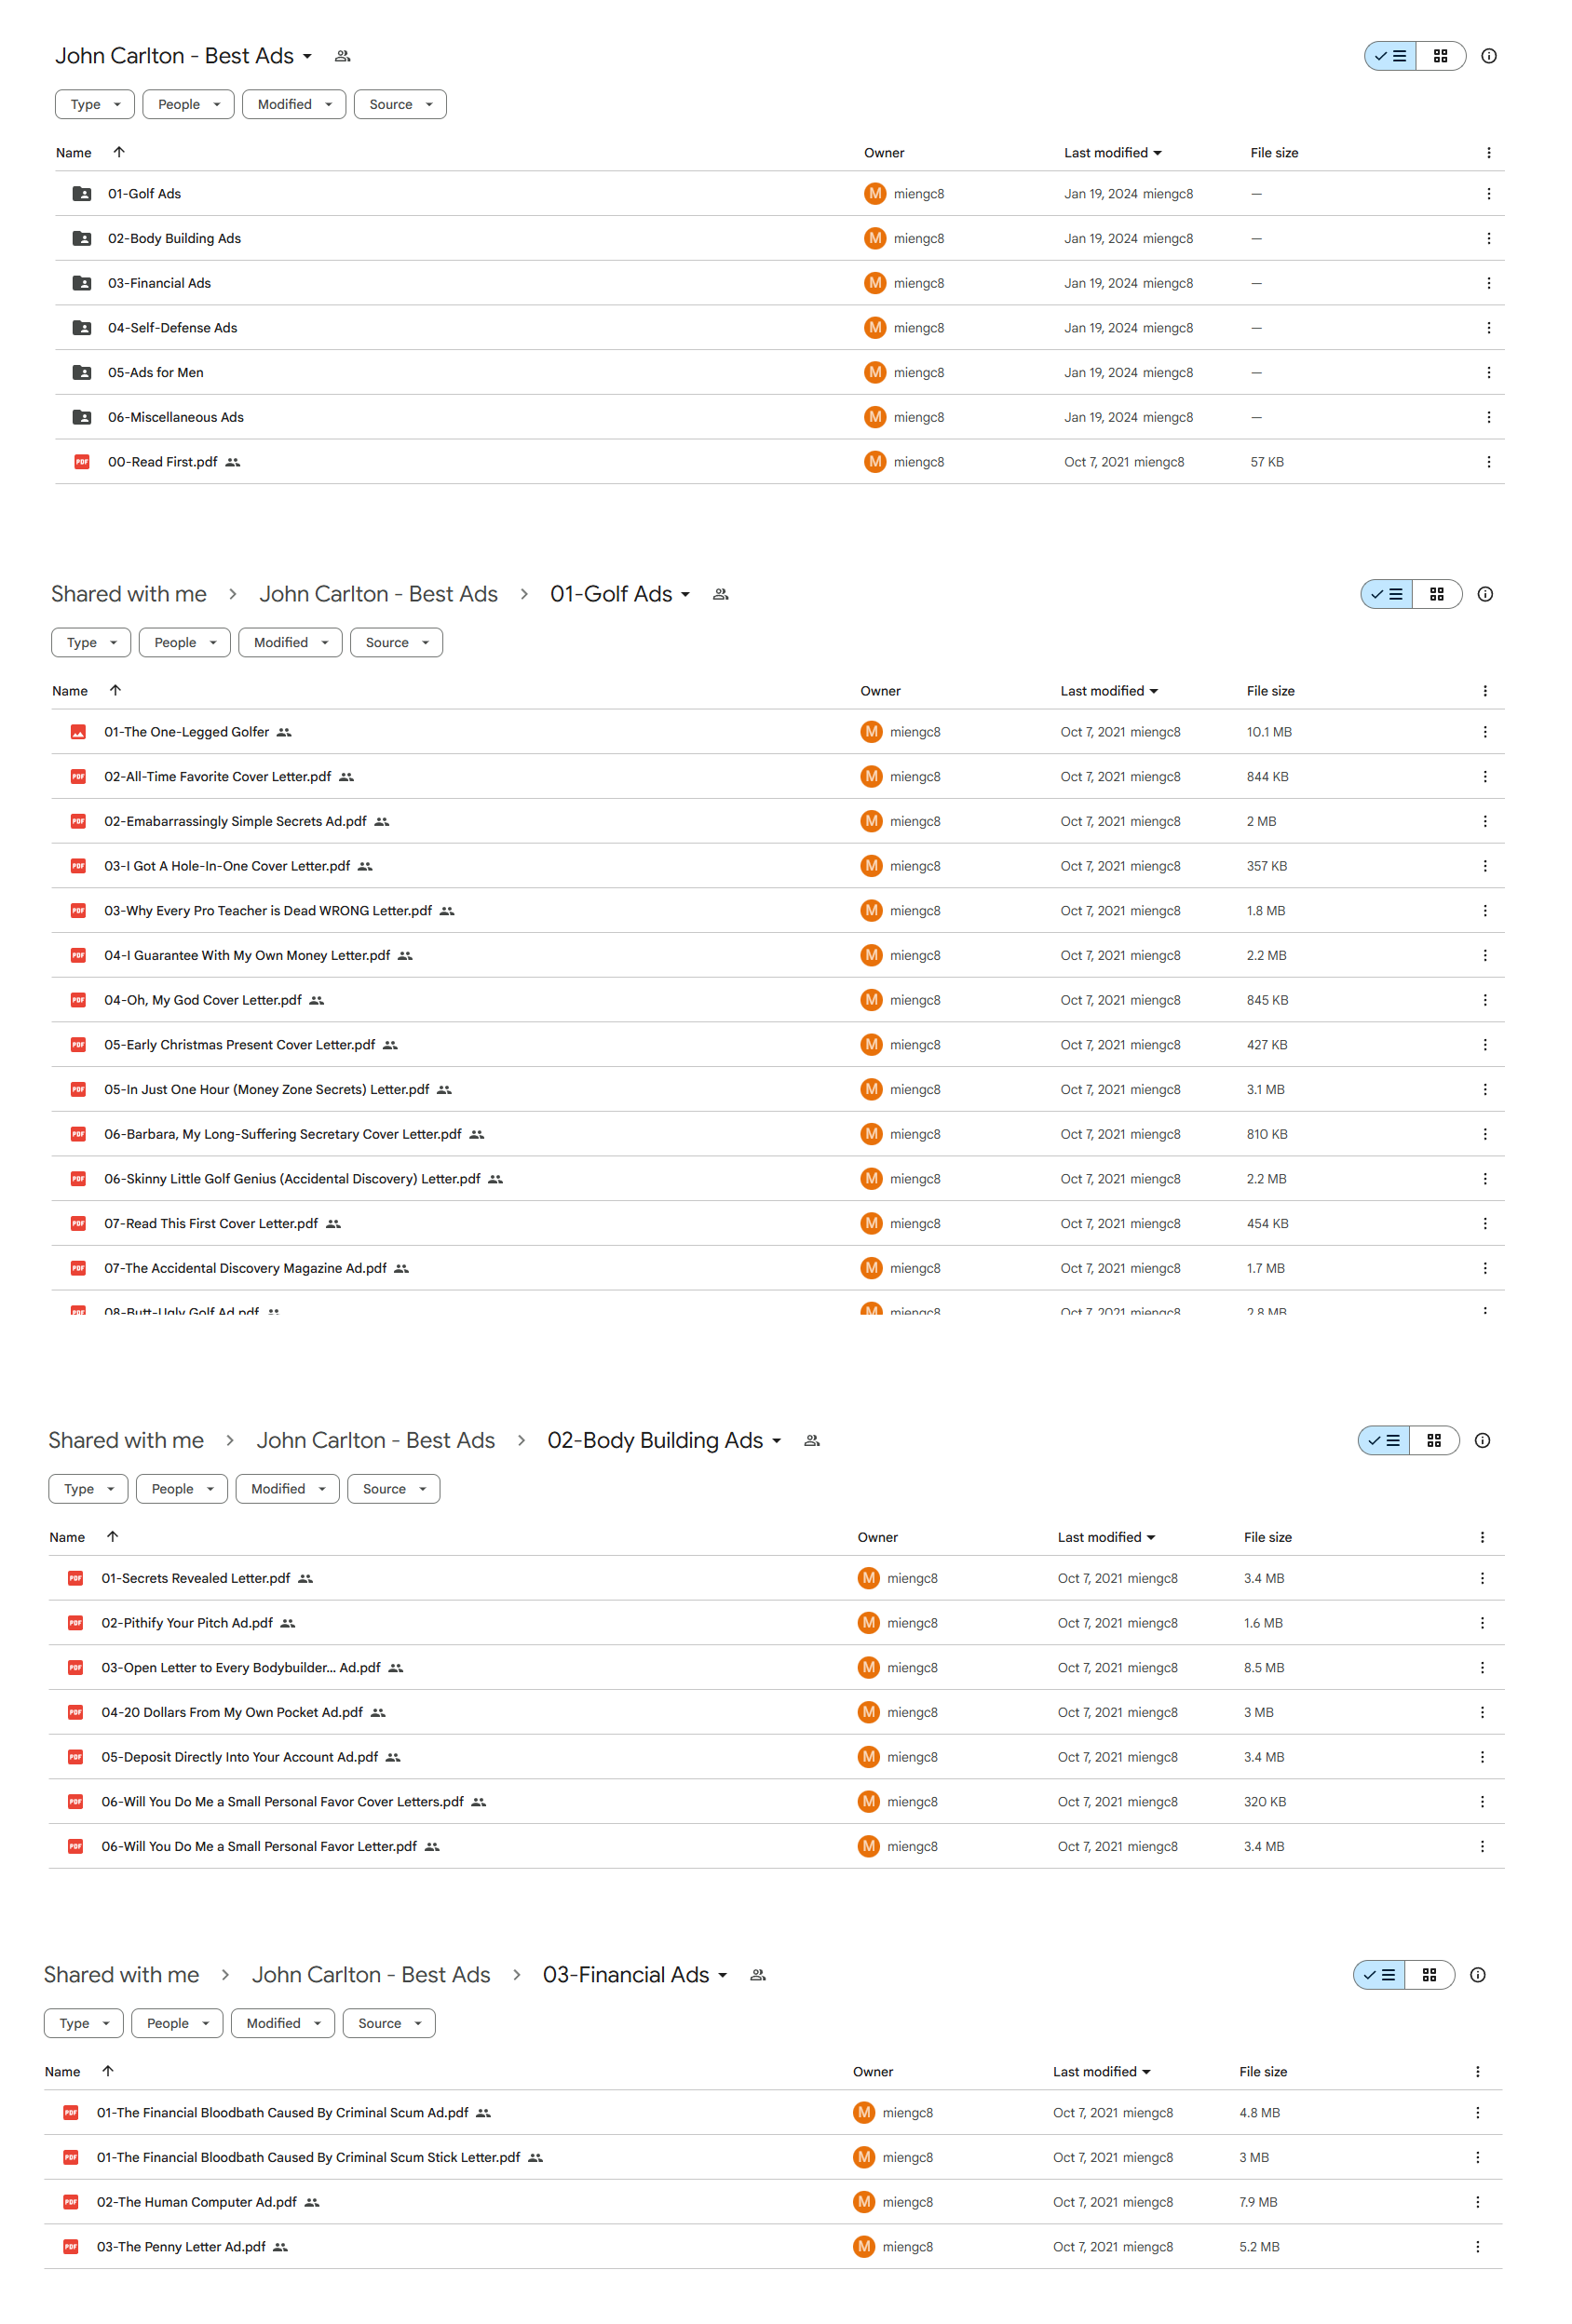Click folder icon of 06-Miscellaneous Ads

pos(82,417)
